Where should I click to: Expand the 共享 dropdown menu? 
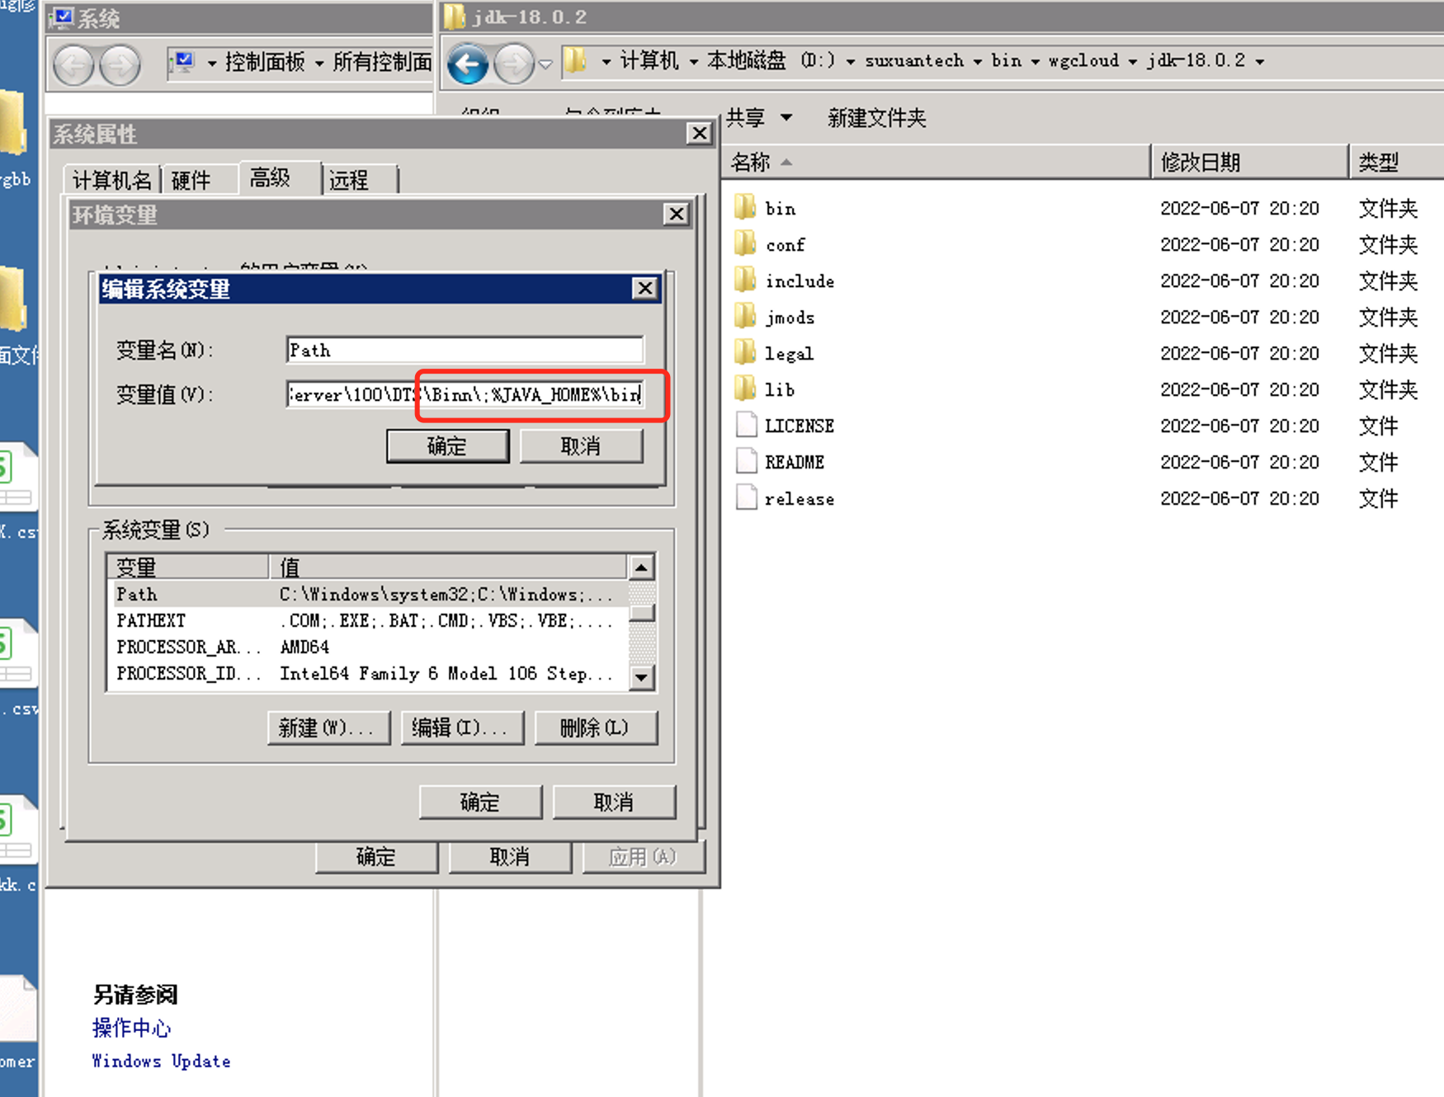coord(758,118)
